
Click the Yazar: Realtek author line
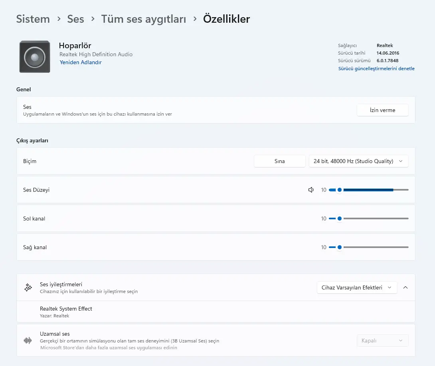coord(54,316)
